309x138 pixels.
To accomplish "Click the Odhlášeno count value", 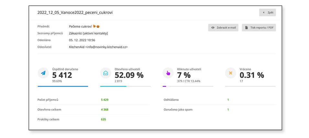I will click(x=228, y=100).
